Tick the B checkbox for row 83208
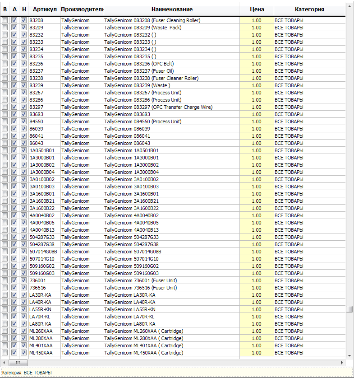354x378 pixels. (5, 20)
